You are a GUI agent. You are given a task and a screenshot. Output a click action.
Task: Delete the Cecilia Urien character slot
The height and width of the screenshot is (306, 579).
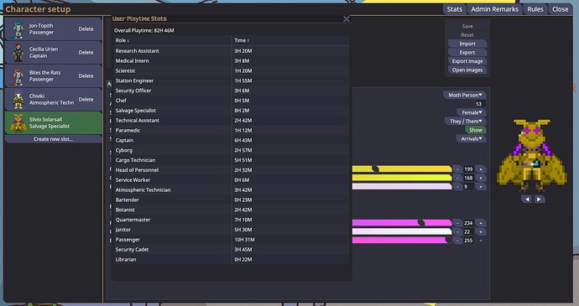coord(86,53)
